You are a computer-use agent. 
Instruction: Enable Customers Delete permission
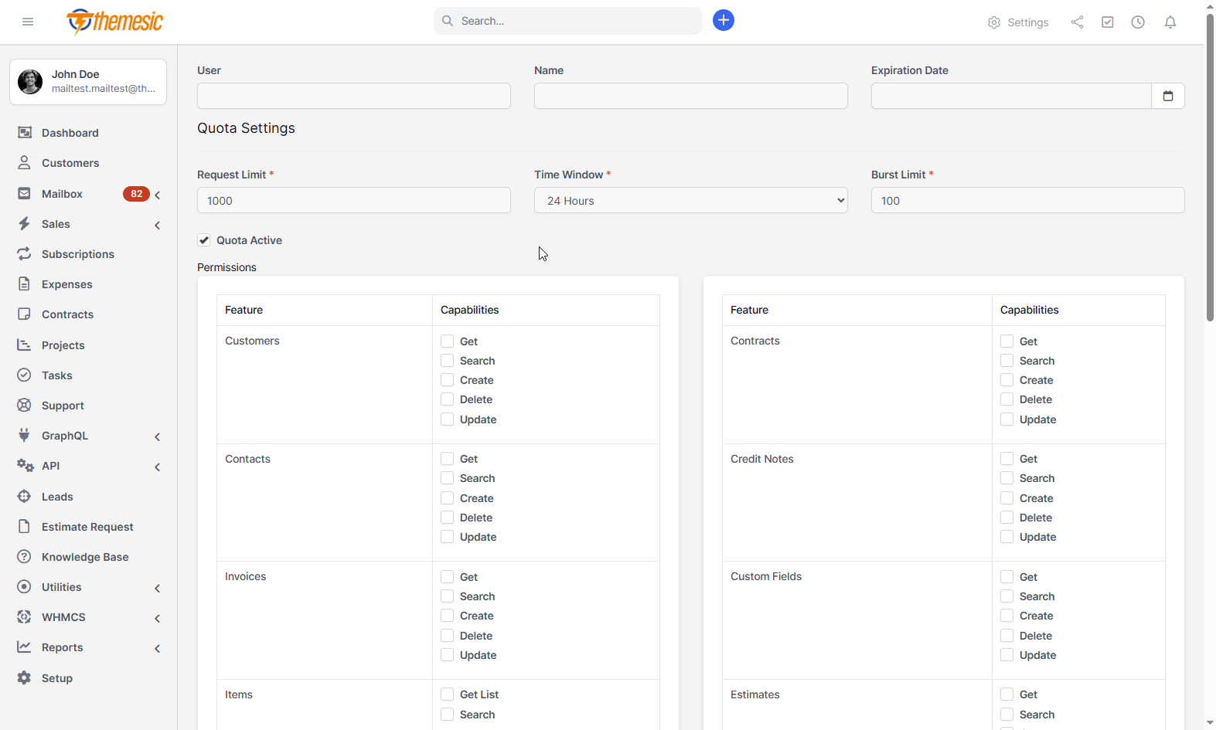447,399
